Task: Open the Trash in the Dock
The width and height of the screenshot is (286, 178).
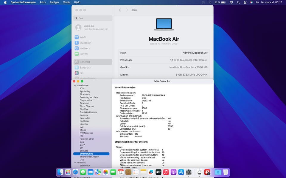Action: [226, 172]
